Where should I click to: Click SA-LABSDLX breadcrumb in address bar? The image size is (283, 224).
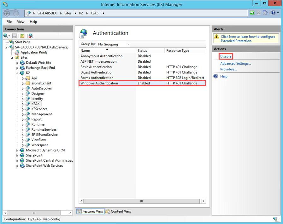[x=47, y=13]
